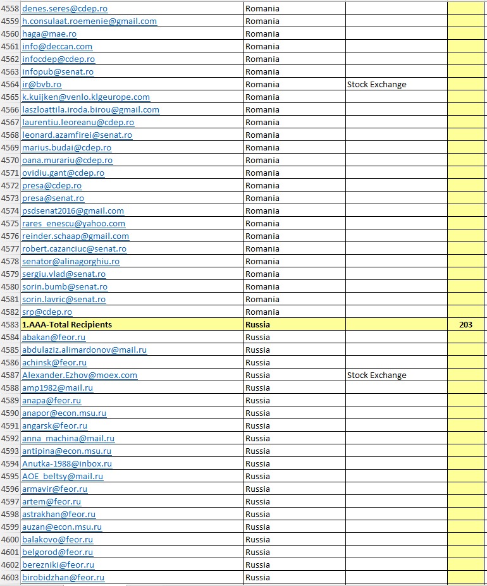The height and width of the screenshot is (586, 487).
Task: Select row header 4583
Action: [x=10, y=325]
